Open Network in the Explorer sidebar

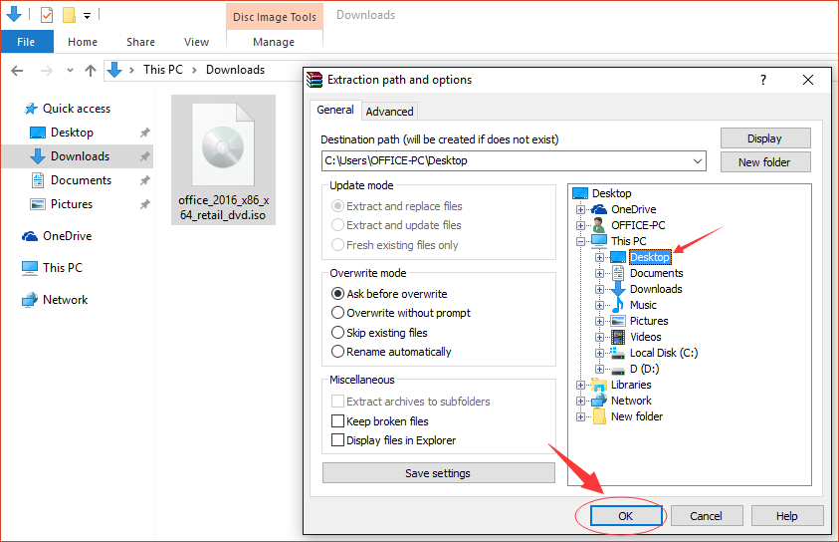pyautogui.click(x=65, y=300)
